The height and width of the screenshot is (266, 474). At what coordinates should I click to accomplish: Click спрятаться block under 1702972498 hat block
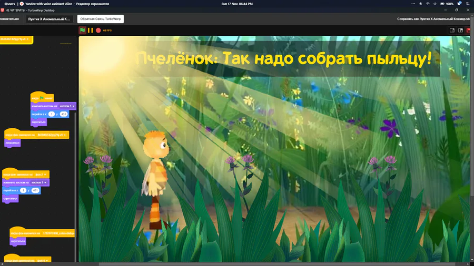pyautogui.click(x=18, y=241)
